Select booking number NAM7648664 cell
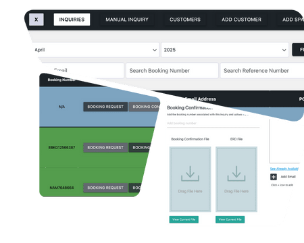The image size is (304, 243). [61, 188]
